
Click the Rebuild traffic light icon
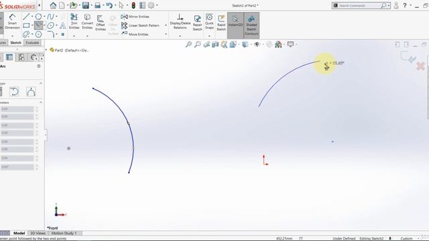pos(133,5)
